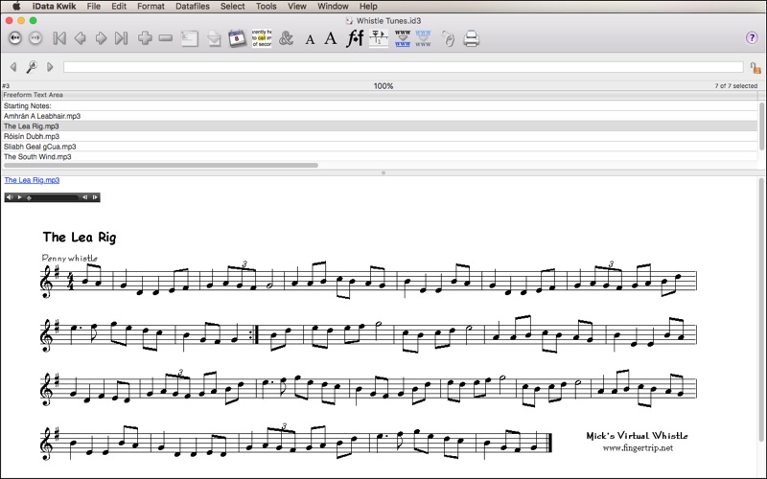
Task: Open the View menu
Action: pos(297,7)
